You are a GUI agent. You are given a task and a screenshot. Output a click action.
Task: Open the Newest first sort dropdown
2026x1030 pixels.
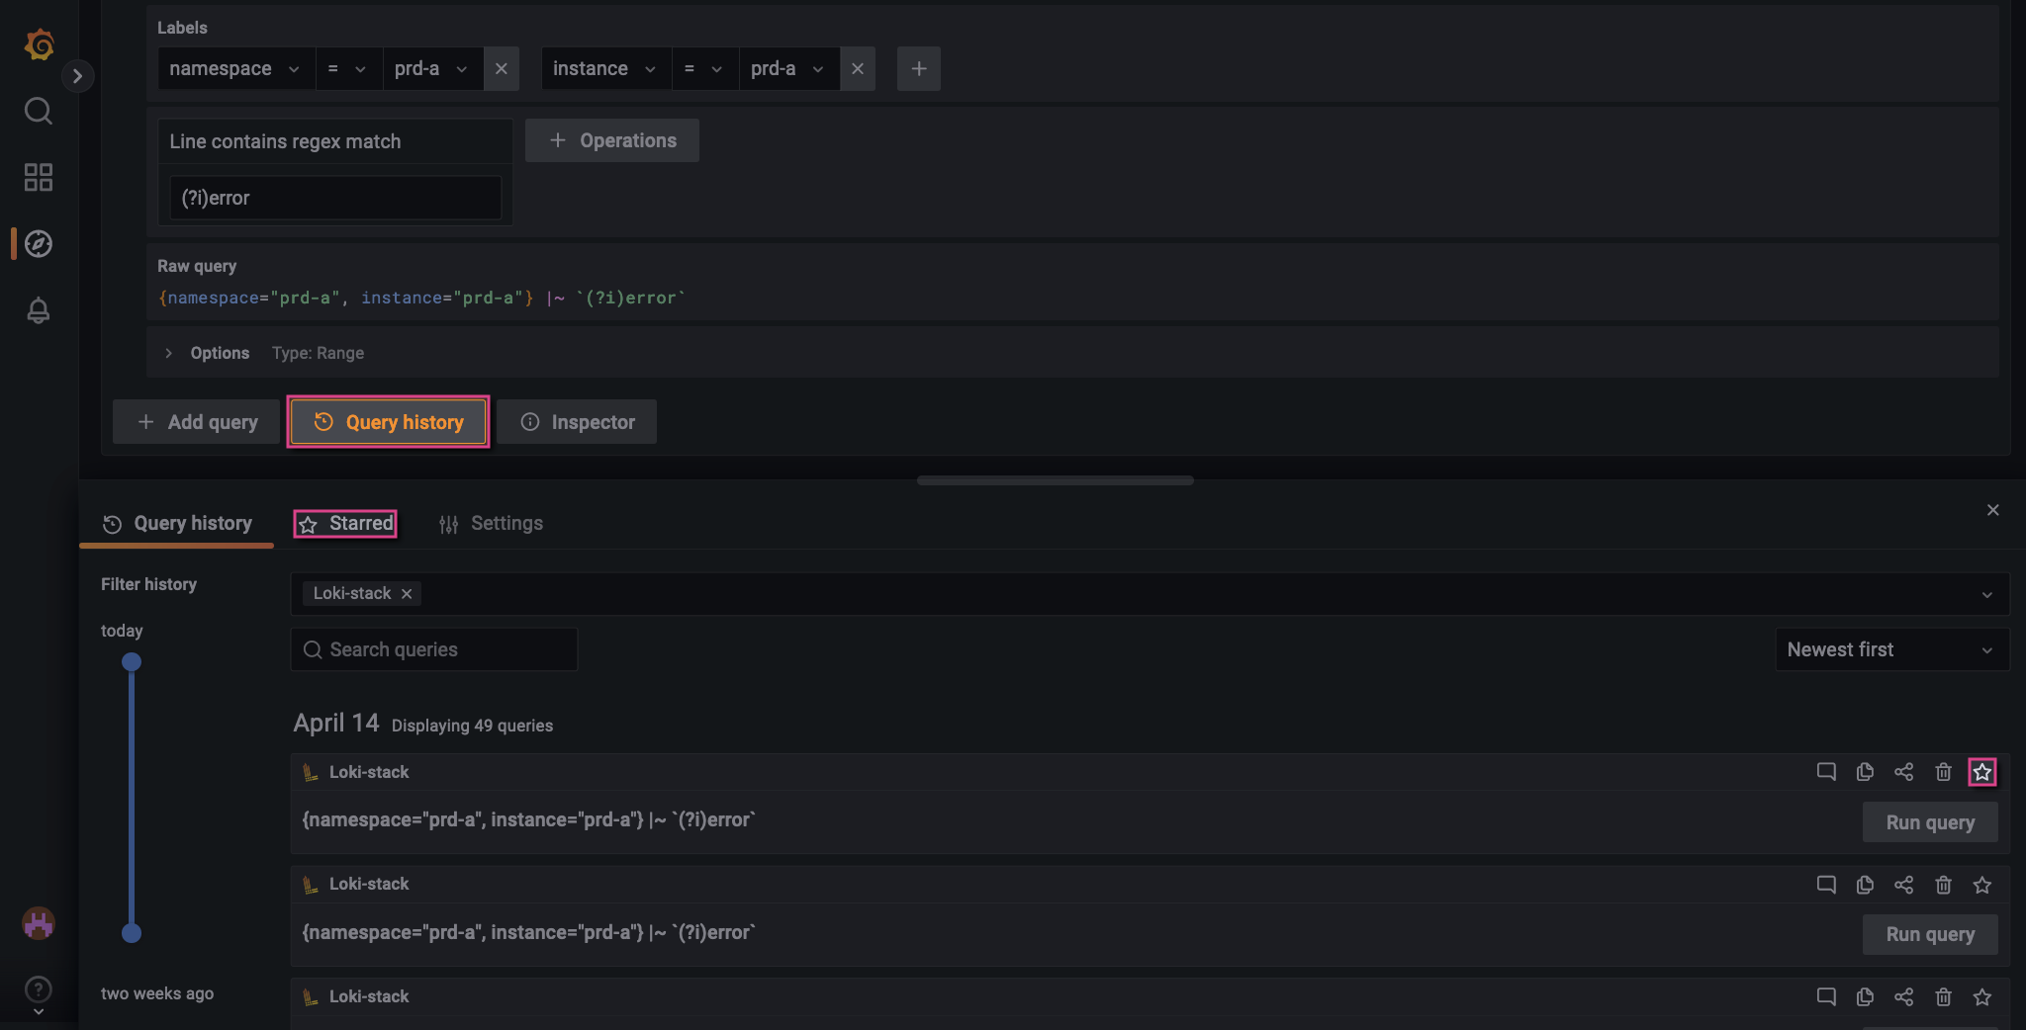[1889, 649]
